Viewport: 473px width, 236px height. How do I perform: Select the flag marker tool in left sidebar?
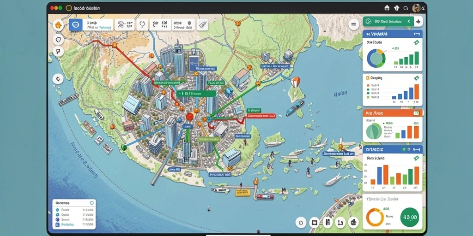[58, 52]
